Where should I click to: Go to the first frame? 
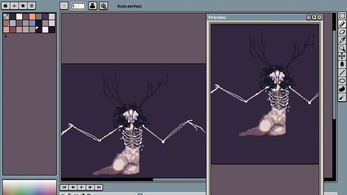64,187
